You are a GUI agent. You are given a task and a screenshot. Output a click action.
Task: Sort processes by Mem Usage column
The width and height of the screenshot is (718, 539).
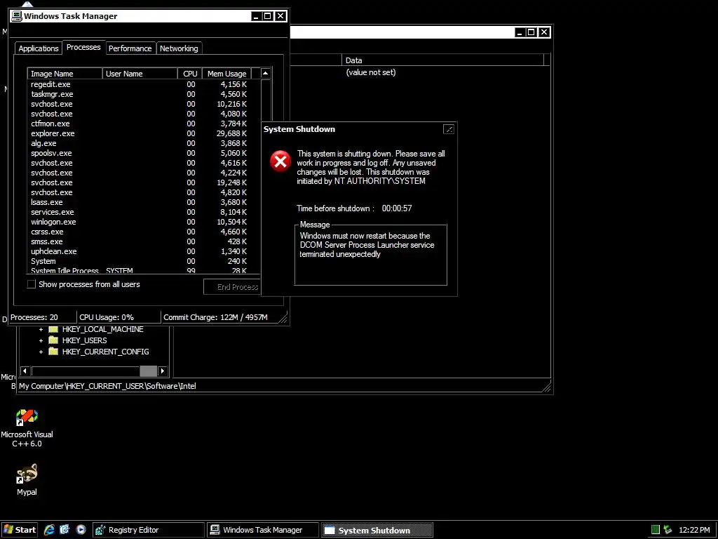pos(226,73)
